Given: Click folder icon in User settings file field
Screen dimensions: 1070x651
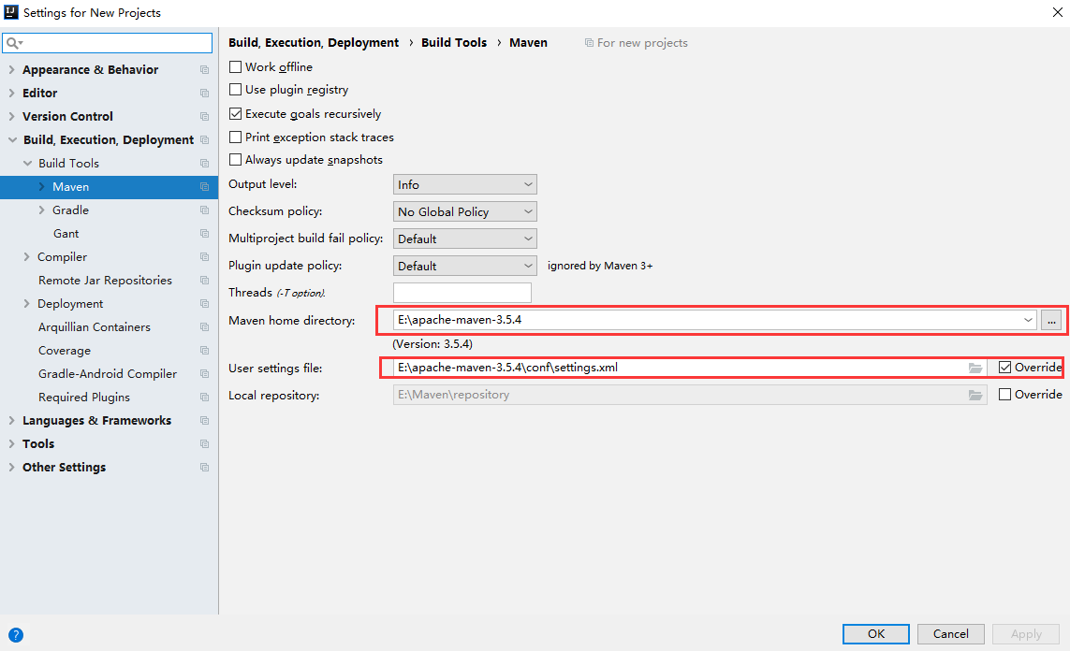Looking at the screenshot, I should [x=975, y=368].
